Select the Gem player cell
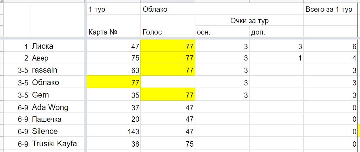 (x=57, y=94)
